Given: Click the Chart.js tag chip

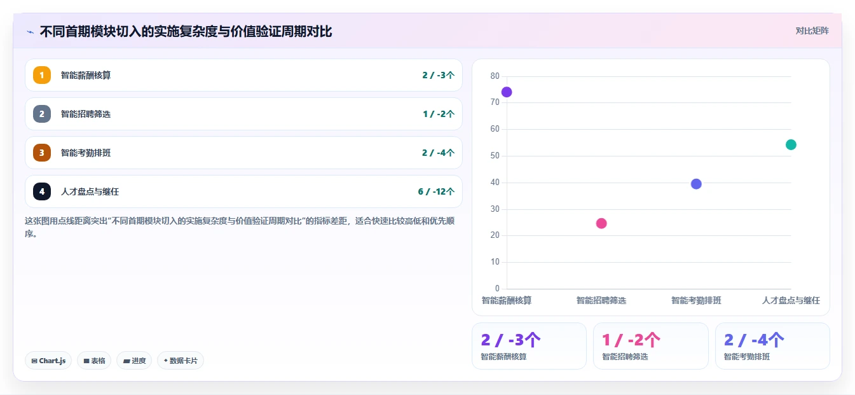Looking at the screenshot, I should (x=48, y=361).
